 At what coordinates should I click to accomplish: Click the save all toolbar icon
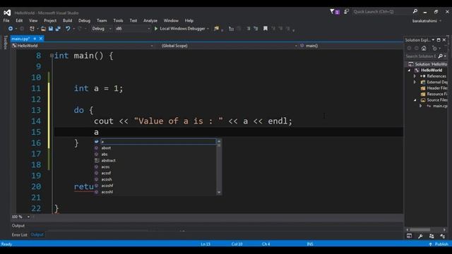58,28
